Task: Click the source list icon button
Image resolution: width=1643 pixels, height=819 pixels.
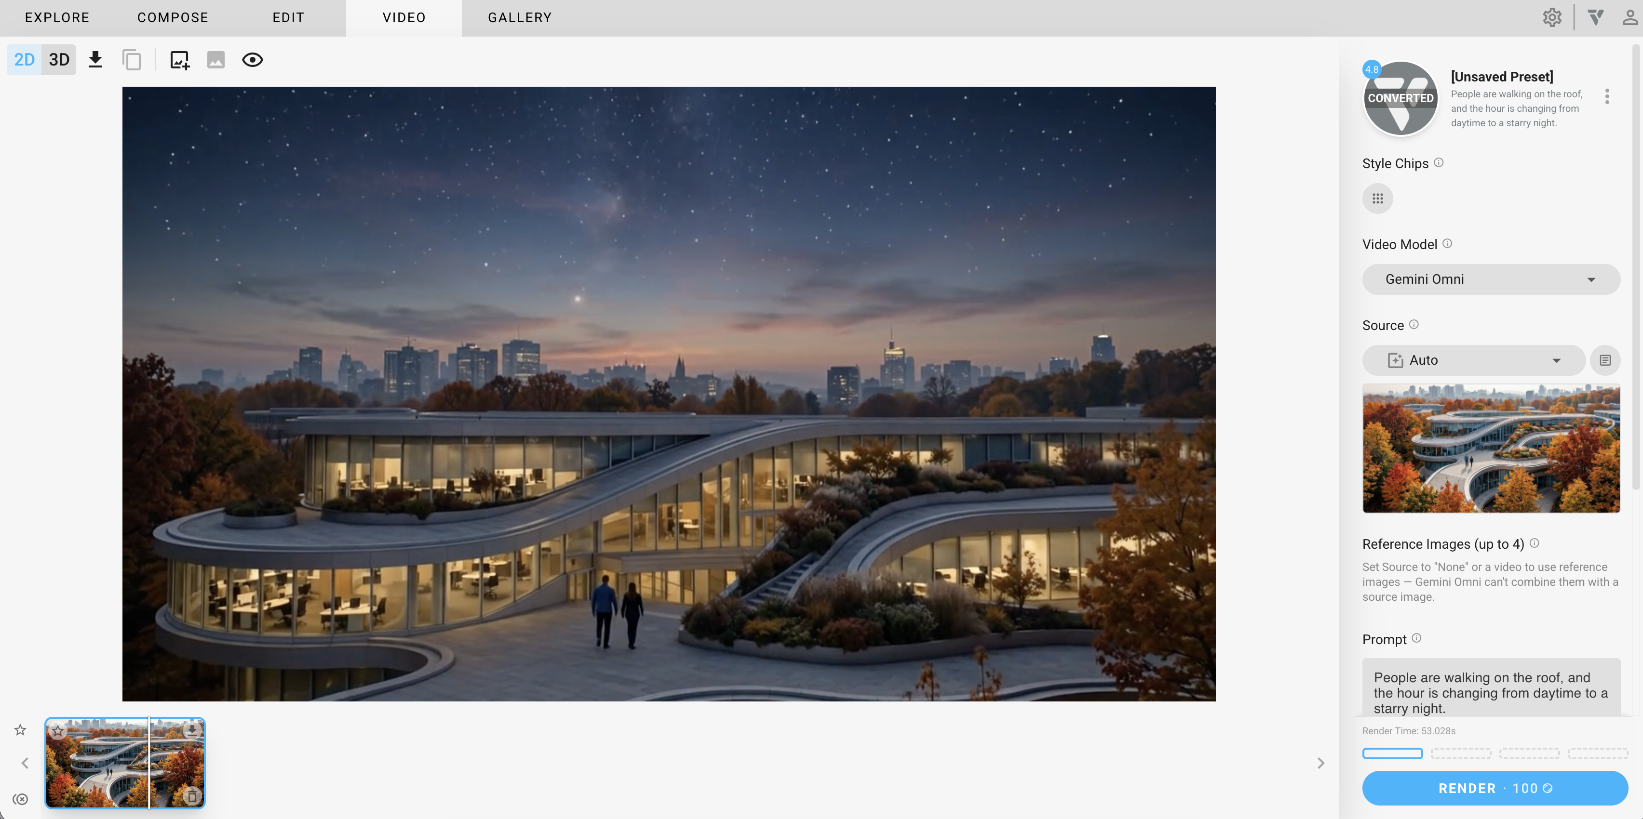Action: pyautogui.click(x=1605, y=360)
